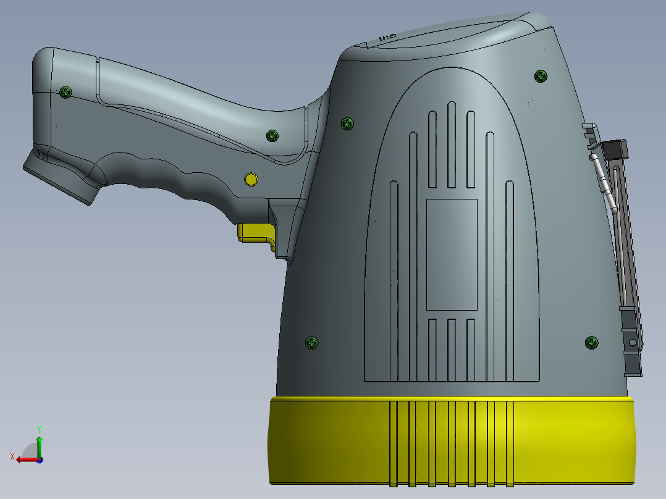Click the red X axis arrow of triad
This screenshot has width=666, height=499.
[x=27, y=460]
